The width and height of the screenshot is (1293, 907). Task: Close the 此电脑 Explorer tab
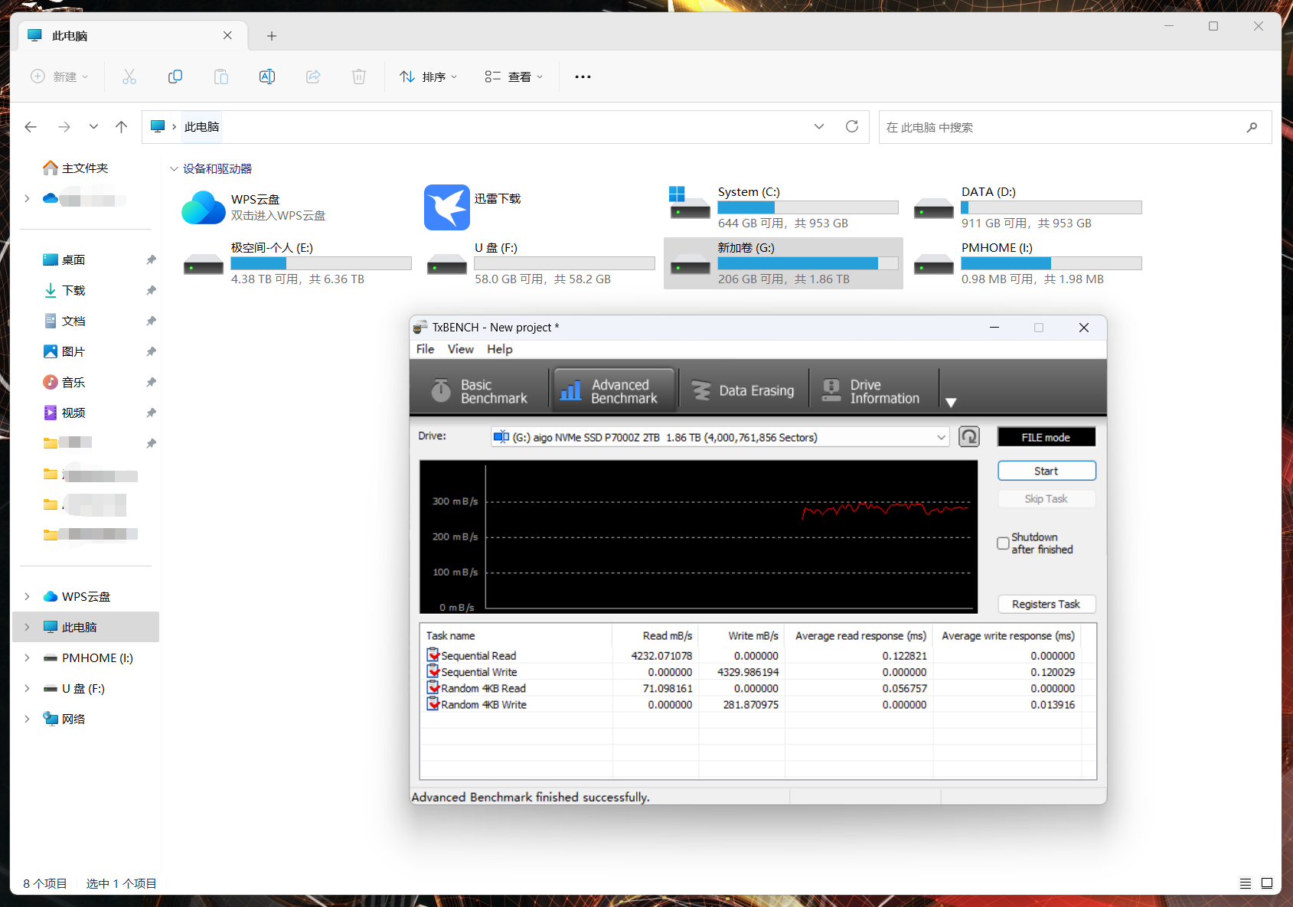coord(227,35)
